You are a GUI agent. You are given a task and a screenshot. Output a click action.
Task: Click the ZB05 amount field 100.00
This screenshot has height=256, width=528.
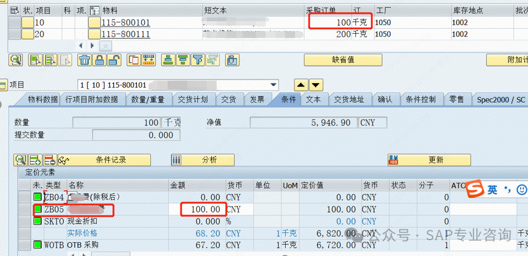point(202,209)
